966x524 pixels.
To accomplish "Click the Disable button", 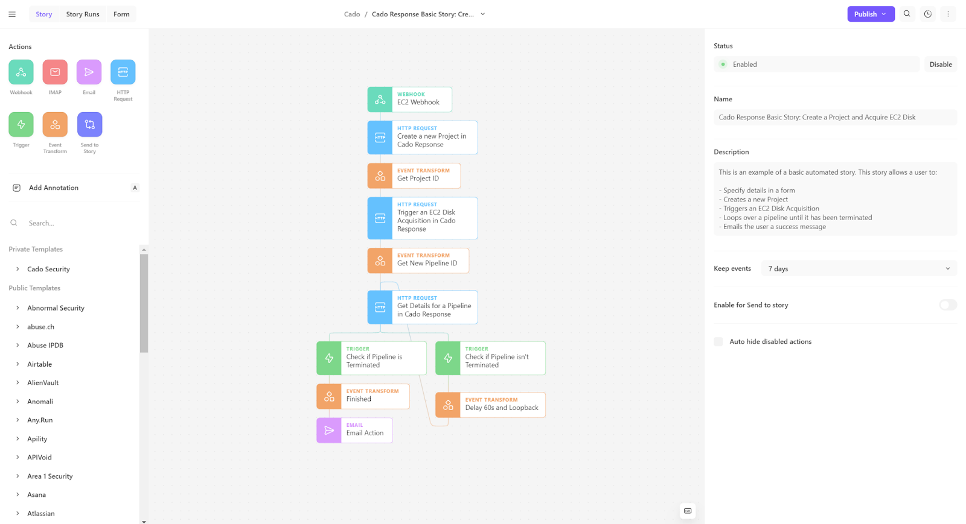I will click(941, 65).
